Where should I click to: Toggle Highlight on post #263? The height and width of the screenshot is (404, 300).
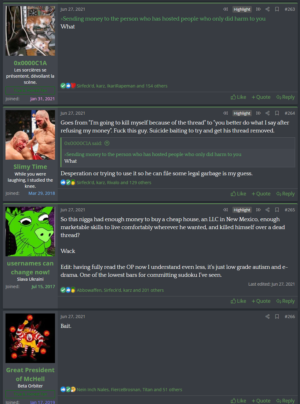point(242,9)
